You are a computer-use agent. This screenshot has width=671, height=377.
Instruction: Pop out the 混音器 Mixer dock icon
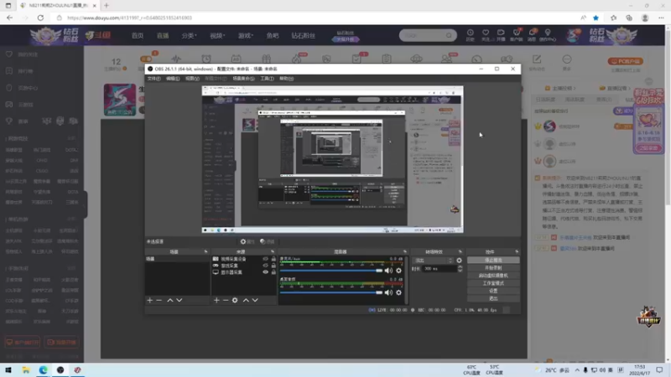405,252
